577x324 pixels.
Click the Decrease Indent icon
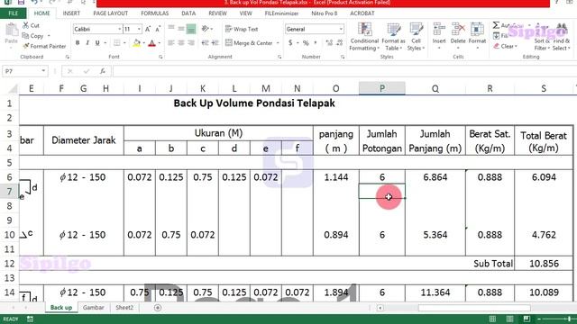[x=205, y=43]
